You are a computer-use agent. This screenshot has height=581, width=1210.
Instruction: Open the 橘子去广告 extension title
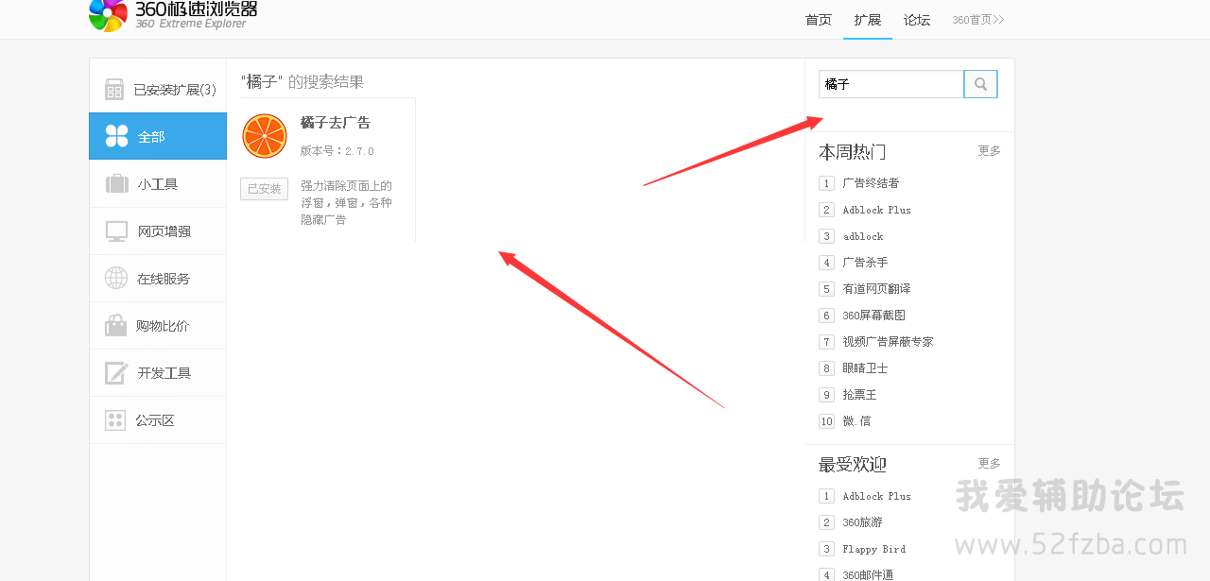336,123
